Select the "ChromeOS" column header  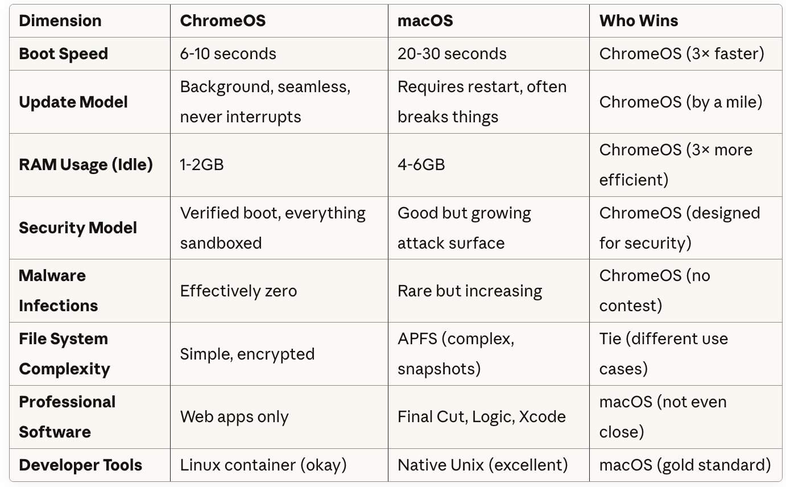point(222,21)
